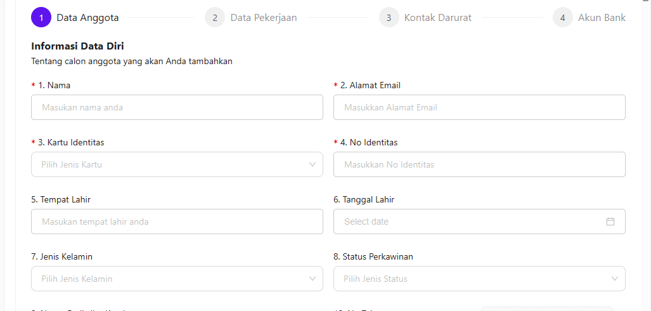Click the Select date text in Tanggal Lahir

point(367,222)
